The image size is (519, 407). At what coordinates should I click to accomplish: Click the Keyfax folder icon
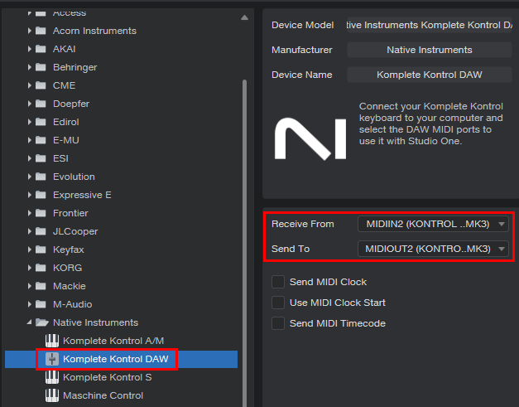41,250
